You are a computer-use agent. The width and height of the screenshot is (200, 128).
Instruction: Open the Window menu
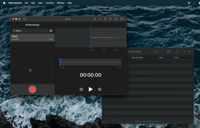(x=60, y=3)
